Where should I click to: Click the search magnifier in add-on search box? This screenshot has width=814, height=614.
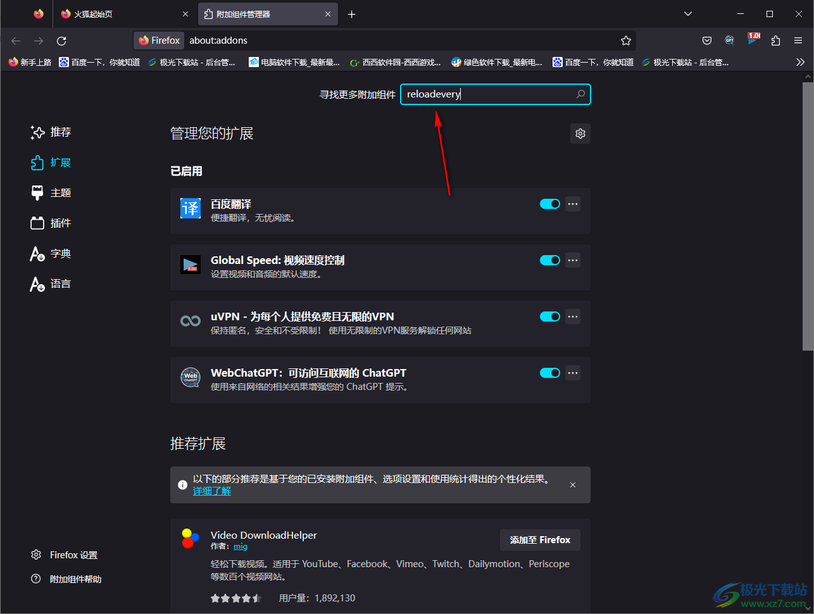pos(580,94)
